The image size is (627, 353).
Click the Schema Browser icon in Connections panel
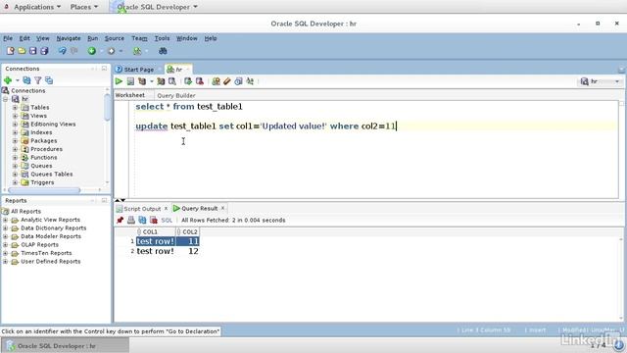(49, 80)
